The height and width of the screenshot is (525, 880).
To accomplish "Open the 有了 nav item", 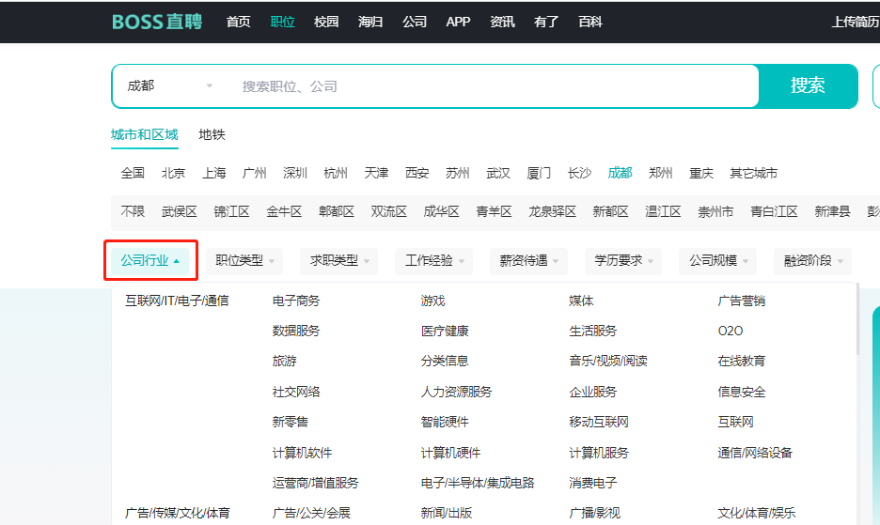I will click(546, 22).
